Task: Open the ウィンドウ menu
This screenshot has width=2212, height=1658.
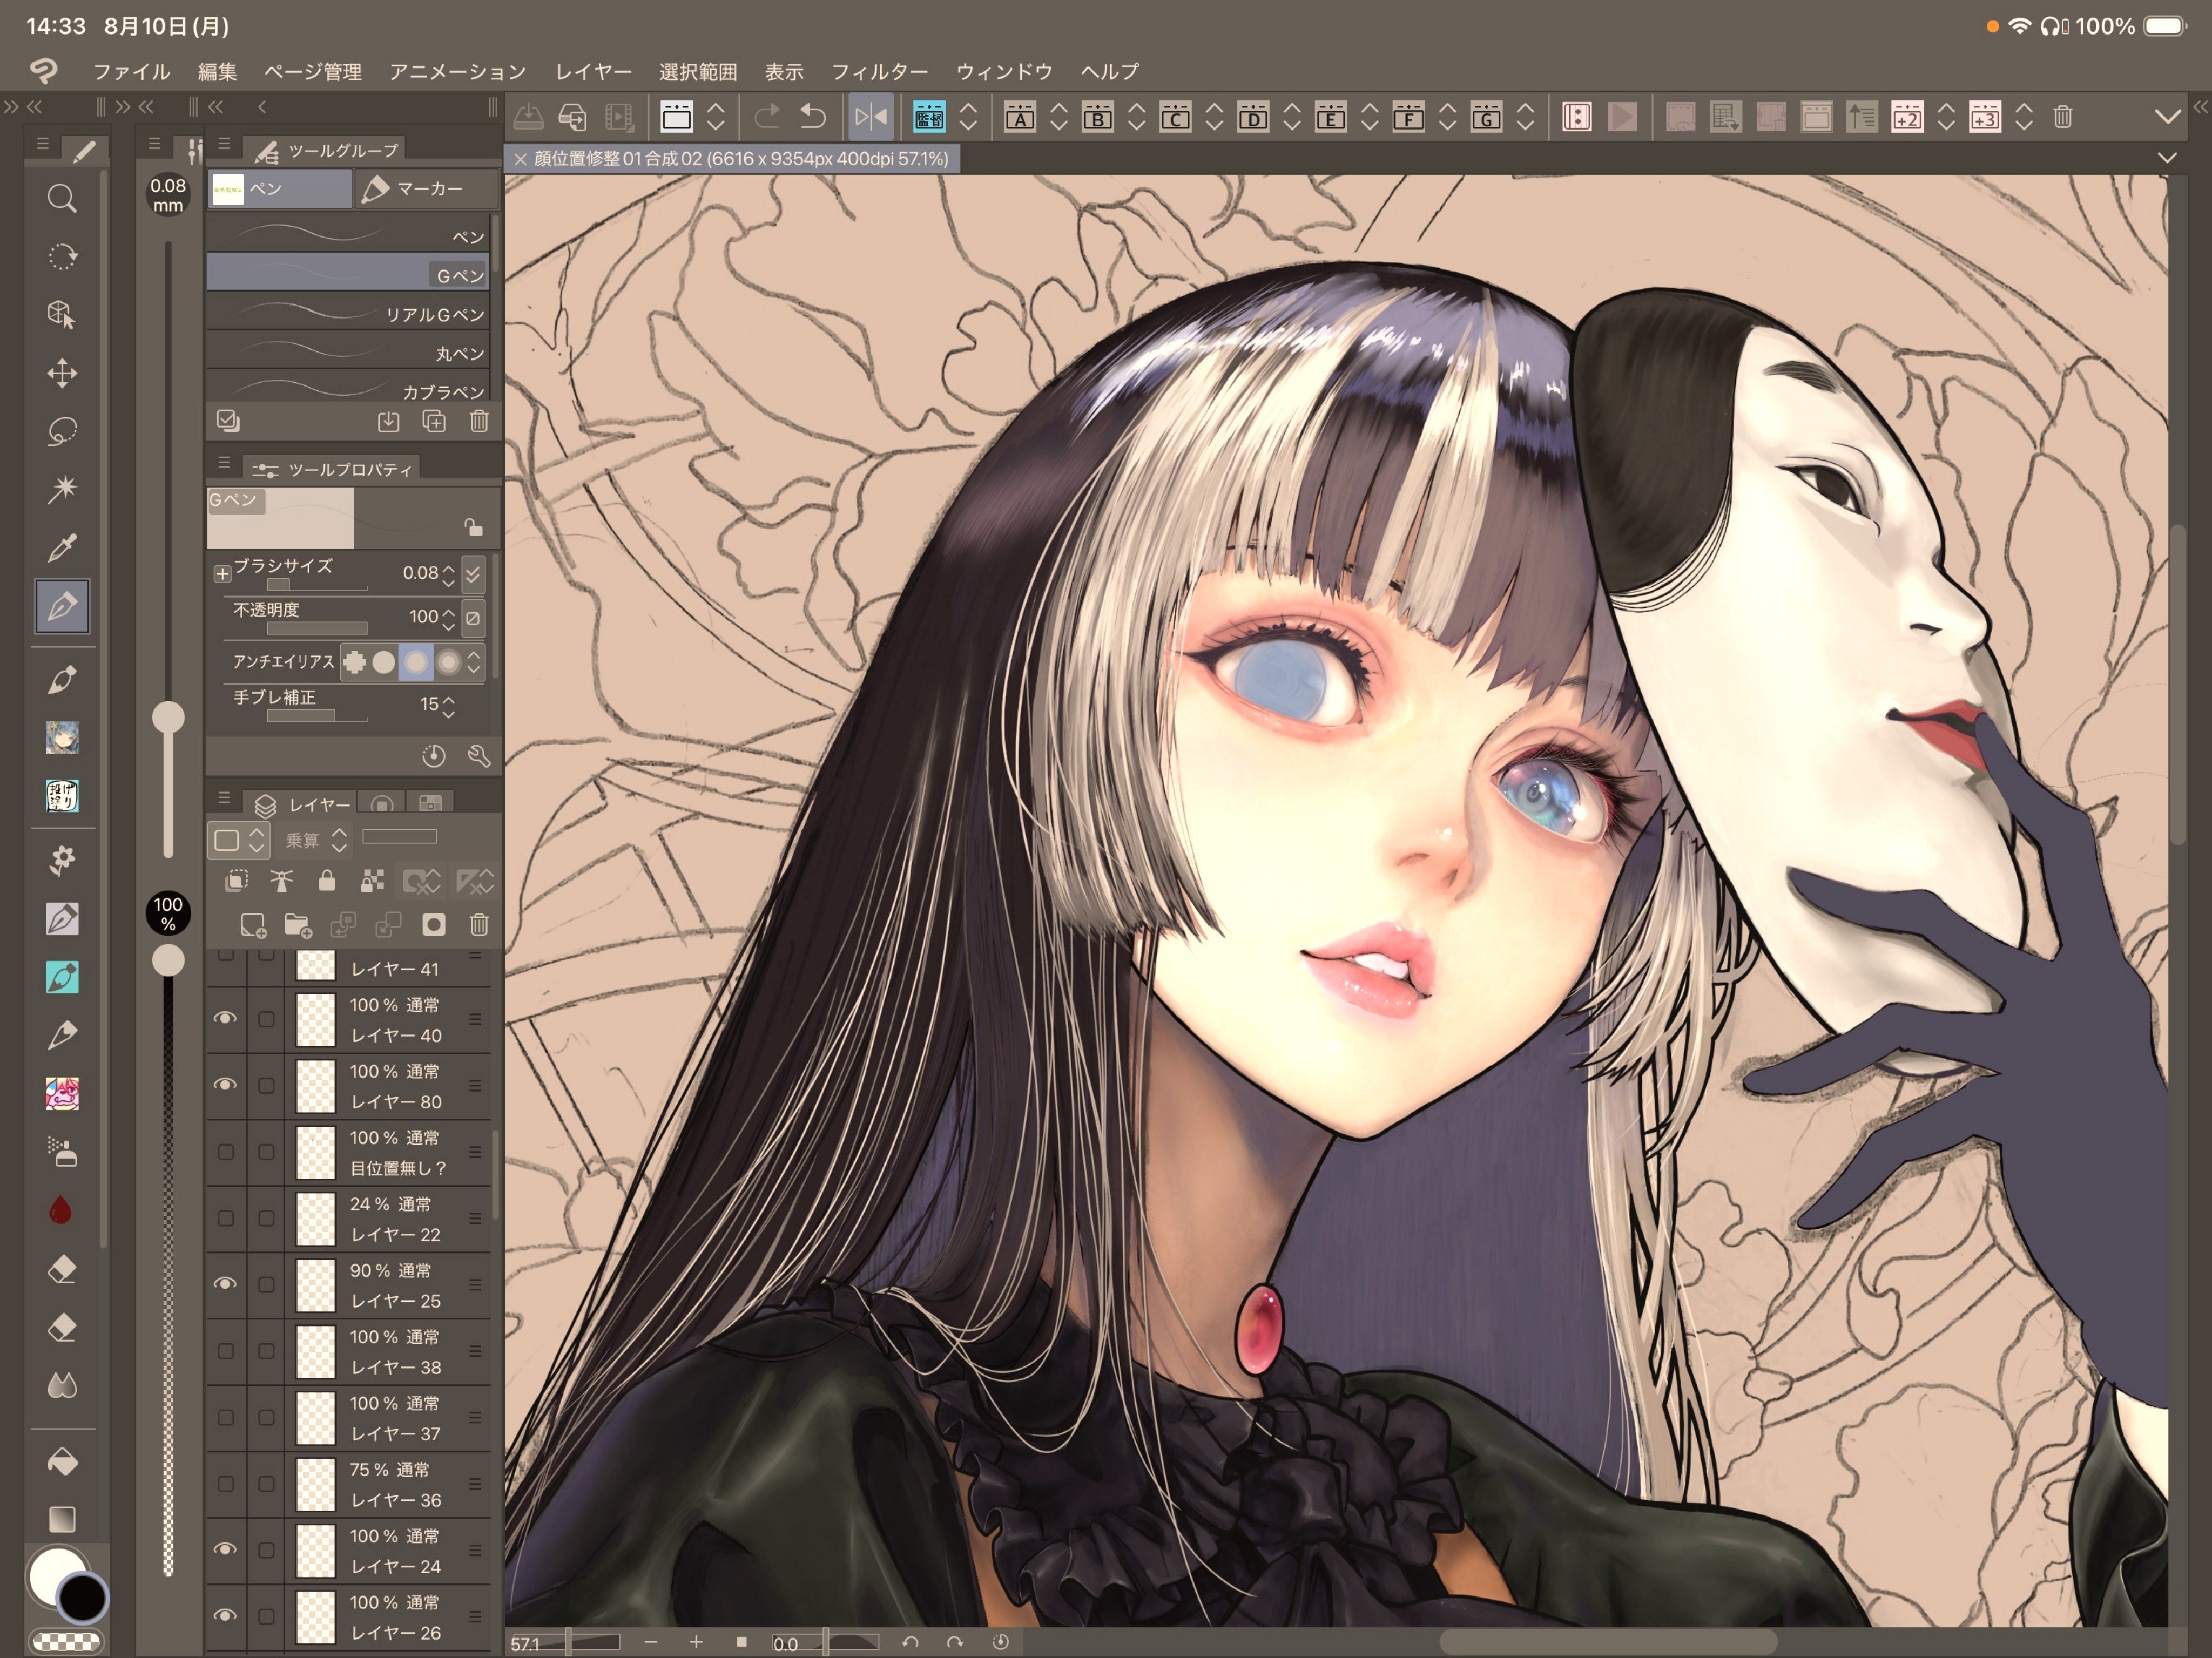Action: click(1004, 72)
